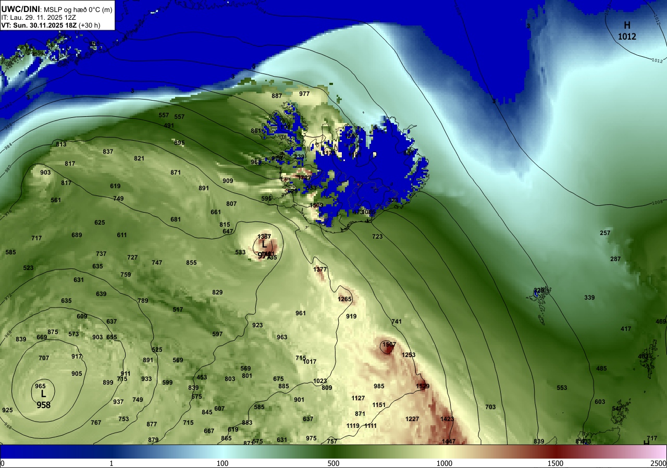Click the '985' height label
This screenshot has height=468, width=667.
[379, 386]
